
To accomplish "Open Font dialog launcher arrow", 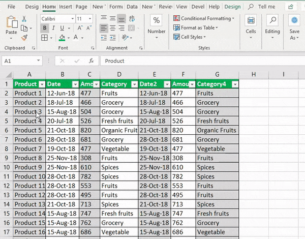I will (93, 48).
